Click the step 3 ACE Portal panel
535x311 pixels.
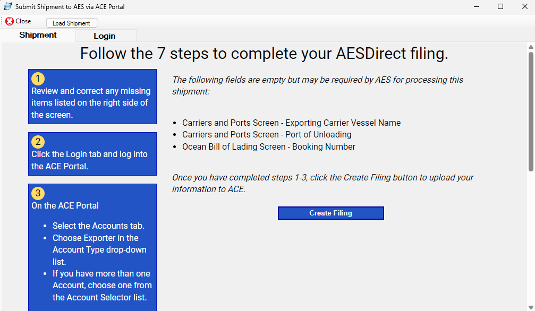pos(92,247)
